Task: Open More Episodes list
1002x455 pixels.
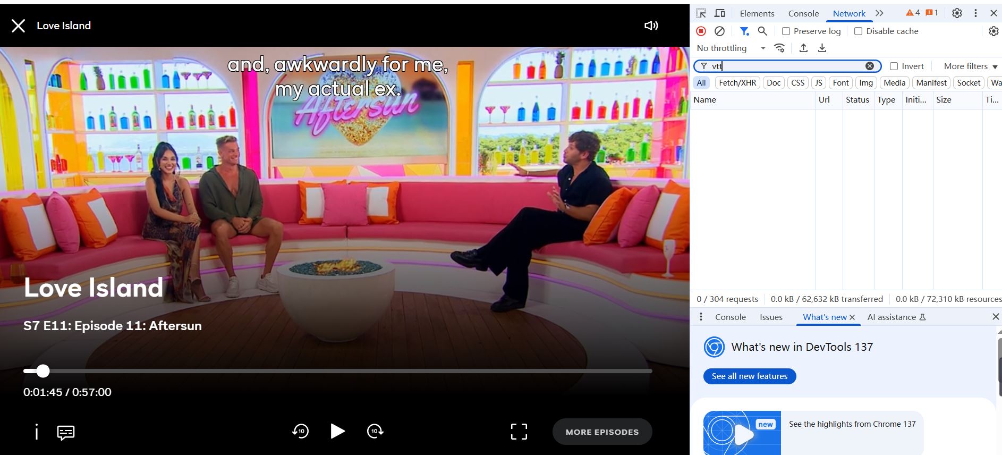Action: tap(602, 432)
